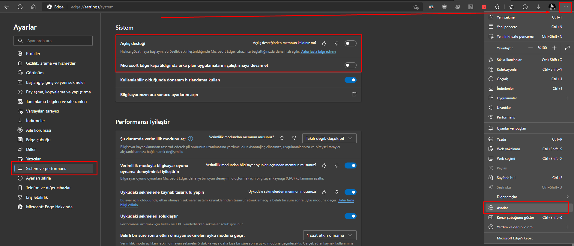Viewport: 574px width, 246px height.
Task: Enable the Açılış desteği toggle
Action: [350, 43]
